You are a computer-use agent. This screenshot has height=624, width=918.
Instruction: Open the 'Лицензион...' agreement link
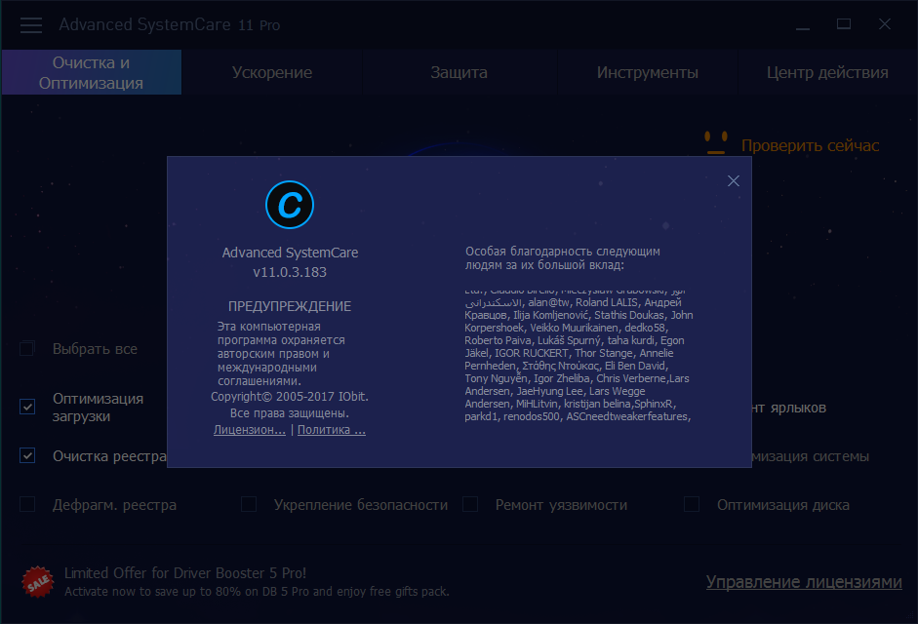250,430
